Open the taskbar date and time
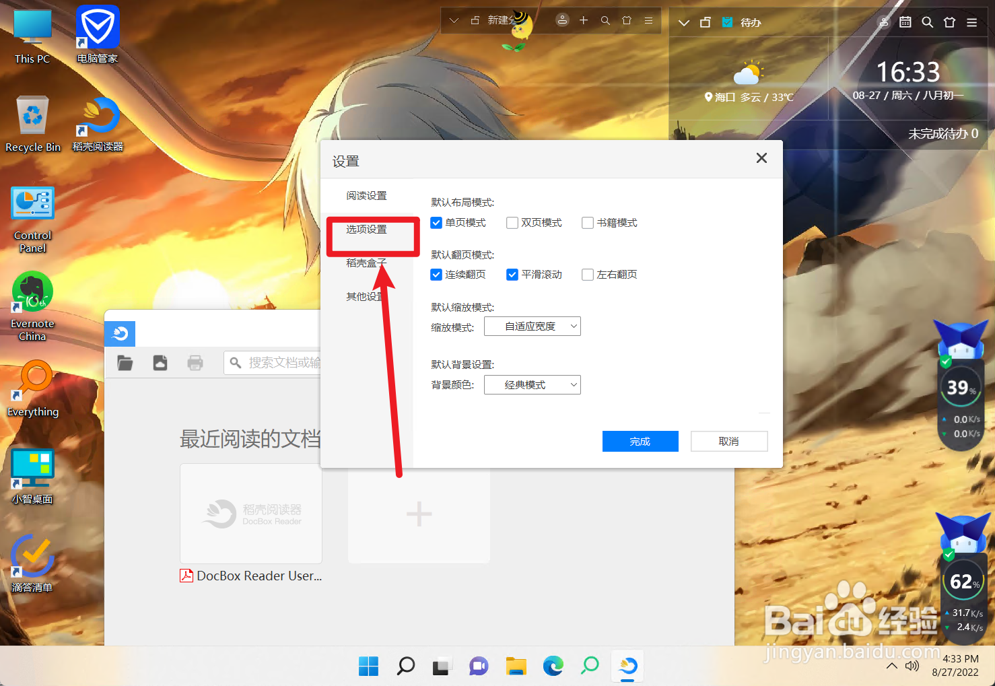Image resolution: width=995 pixels, height=686 pixels. coord(955,665)
